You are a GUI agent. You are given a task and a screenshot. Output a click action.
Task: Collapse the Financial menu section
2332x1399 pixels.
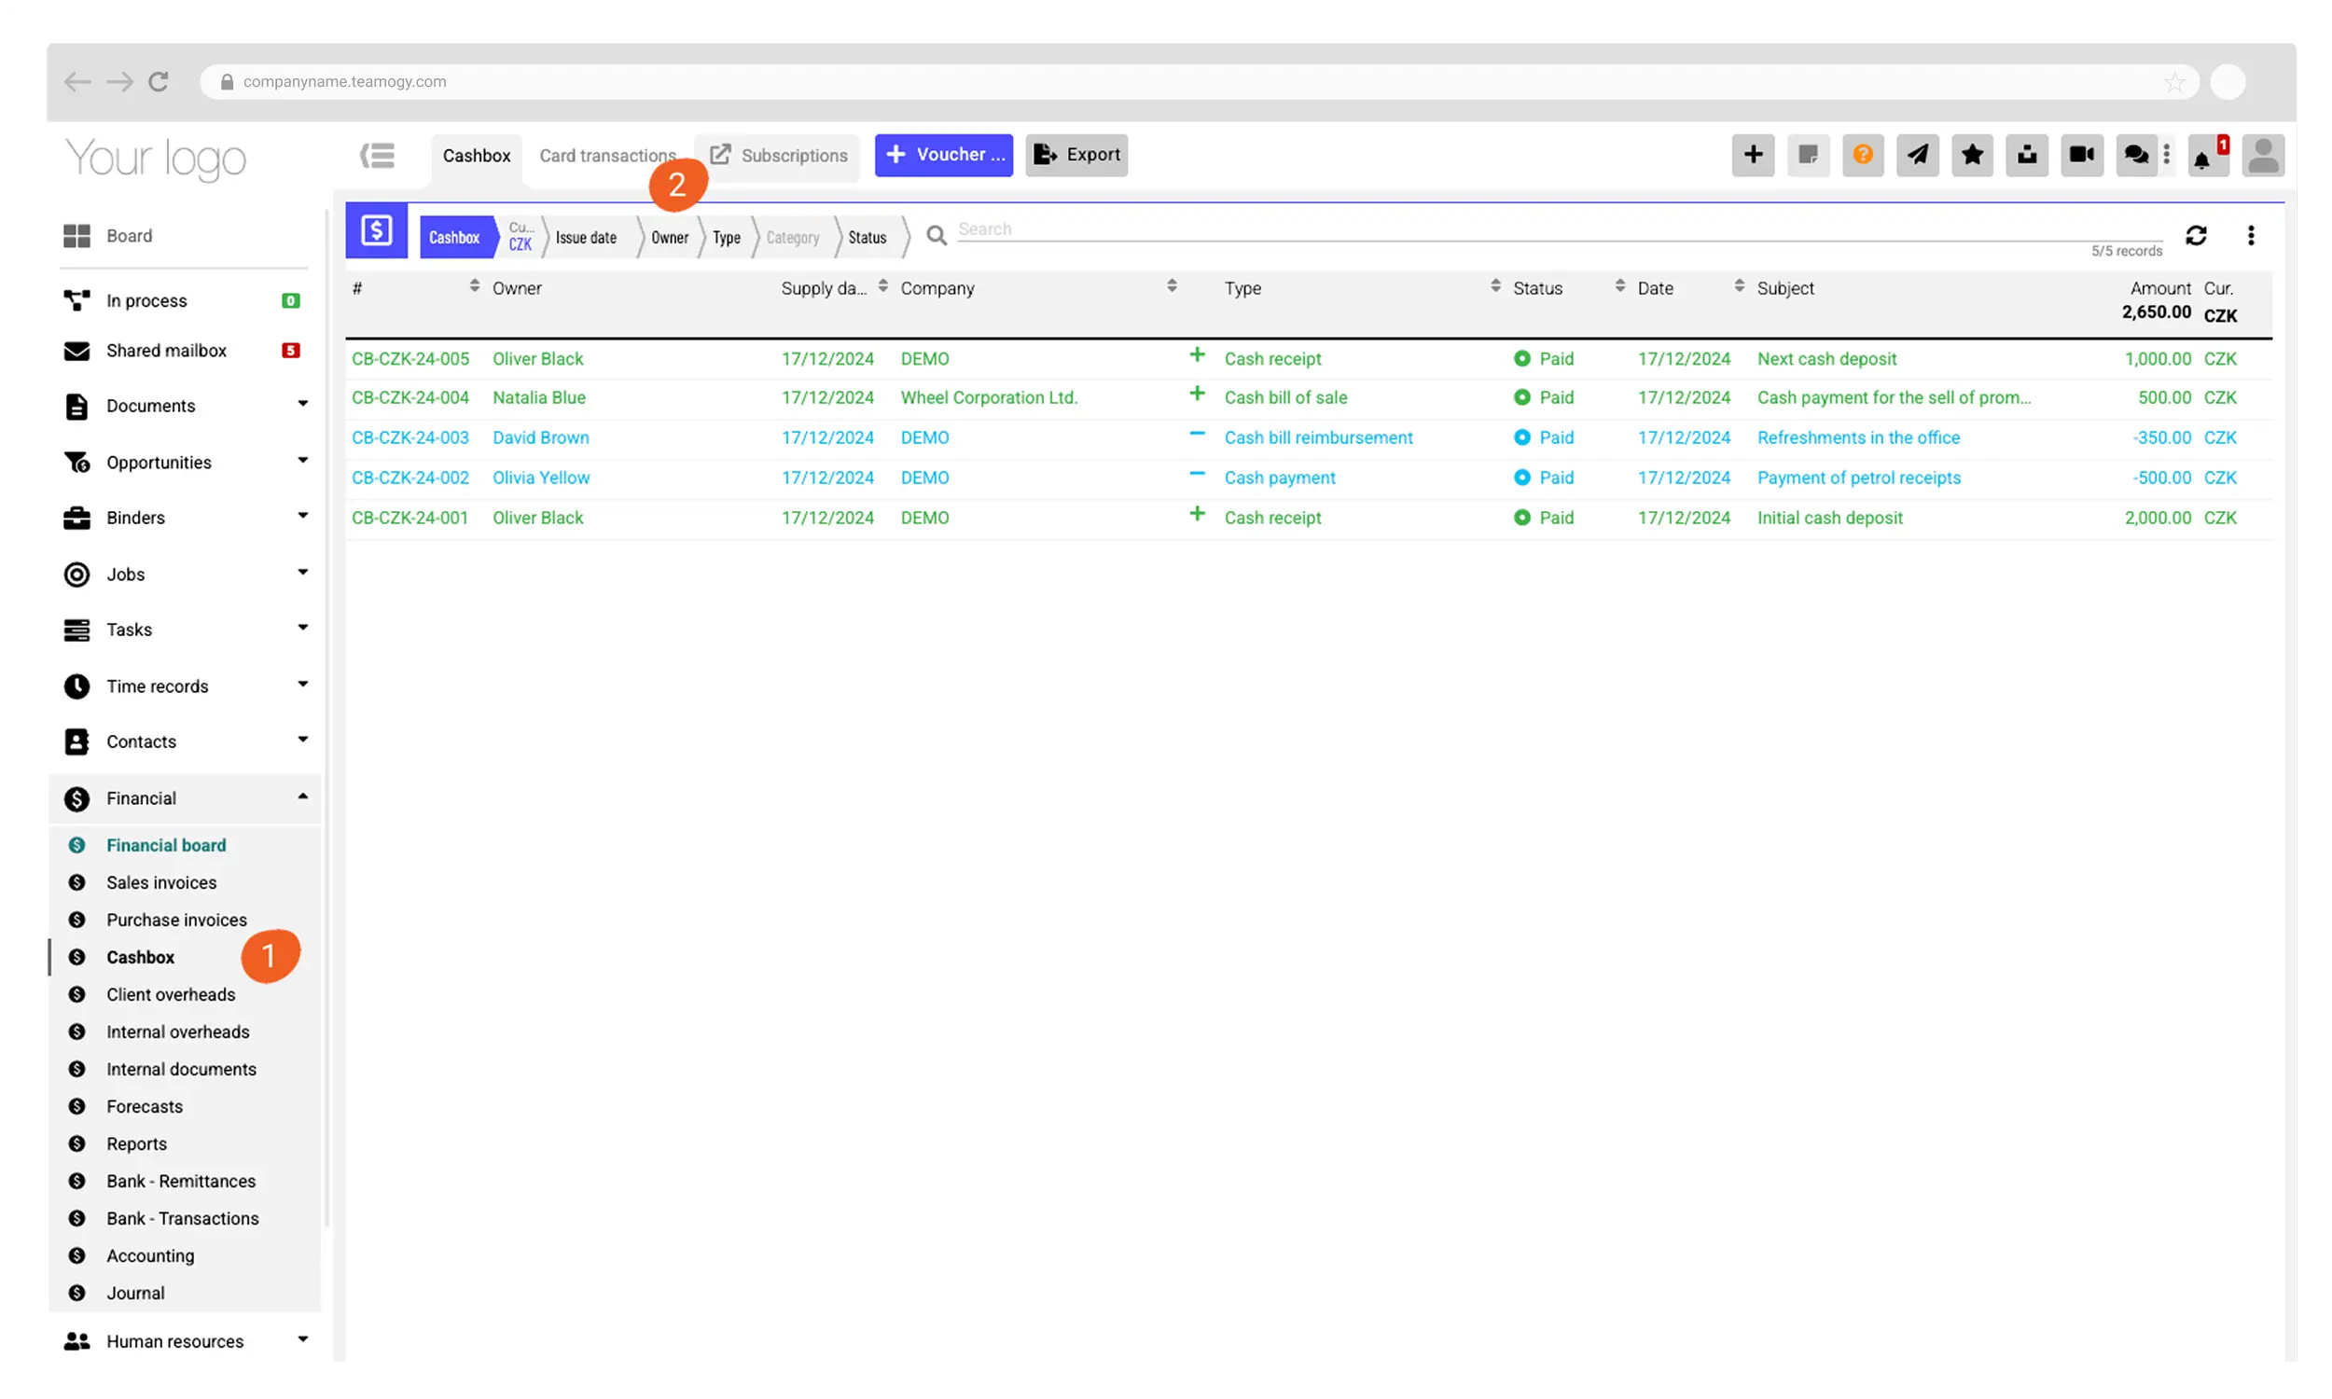[302, 797]
